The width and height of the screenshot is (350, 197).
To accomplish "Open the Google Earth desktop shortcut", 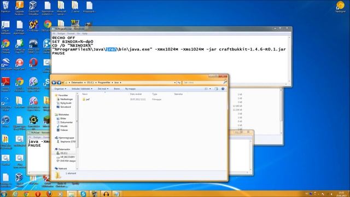I will pos(6,64).
